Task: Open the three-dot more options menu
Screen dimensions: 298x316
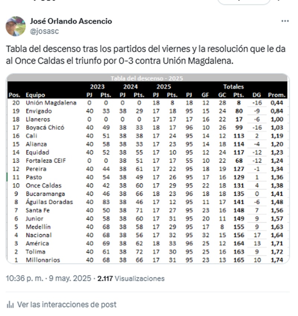Action: click(x=285, y=21)
